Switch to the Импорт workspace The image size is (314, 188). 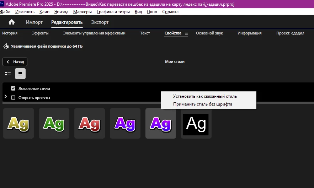pos(34,22)
